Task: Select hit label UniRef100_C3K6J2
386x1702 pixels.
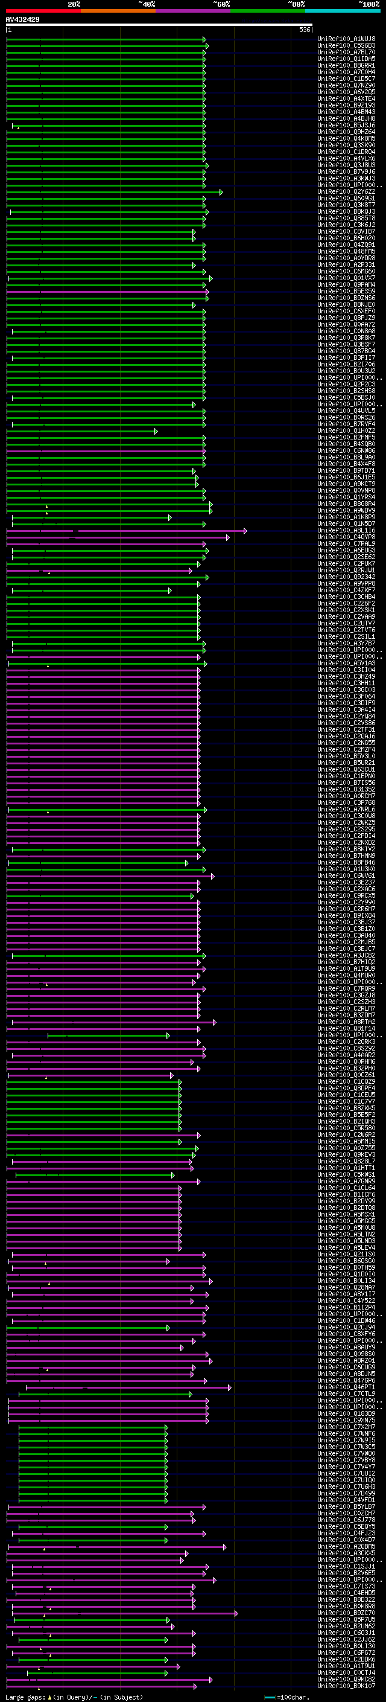Action: 346,225
